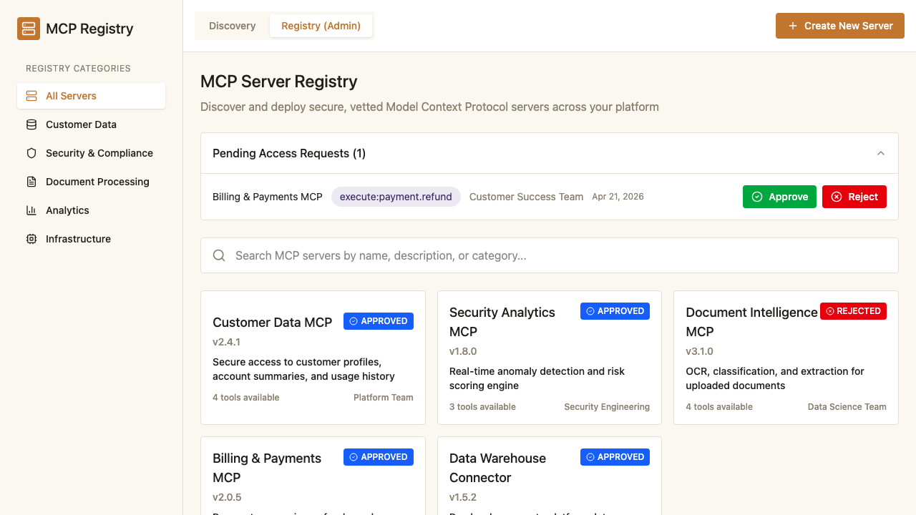Click version v2.0.5 text
The image size is (916, 515).
(227, 497)
